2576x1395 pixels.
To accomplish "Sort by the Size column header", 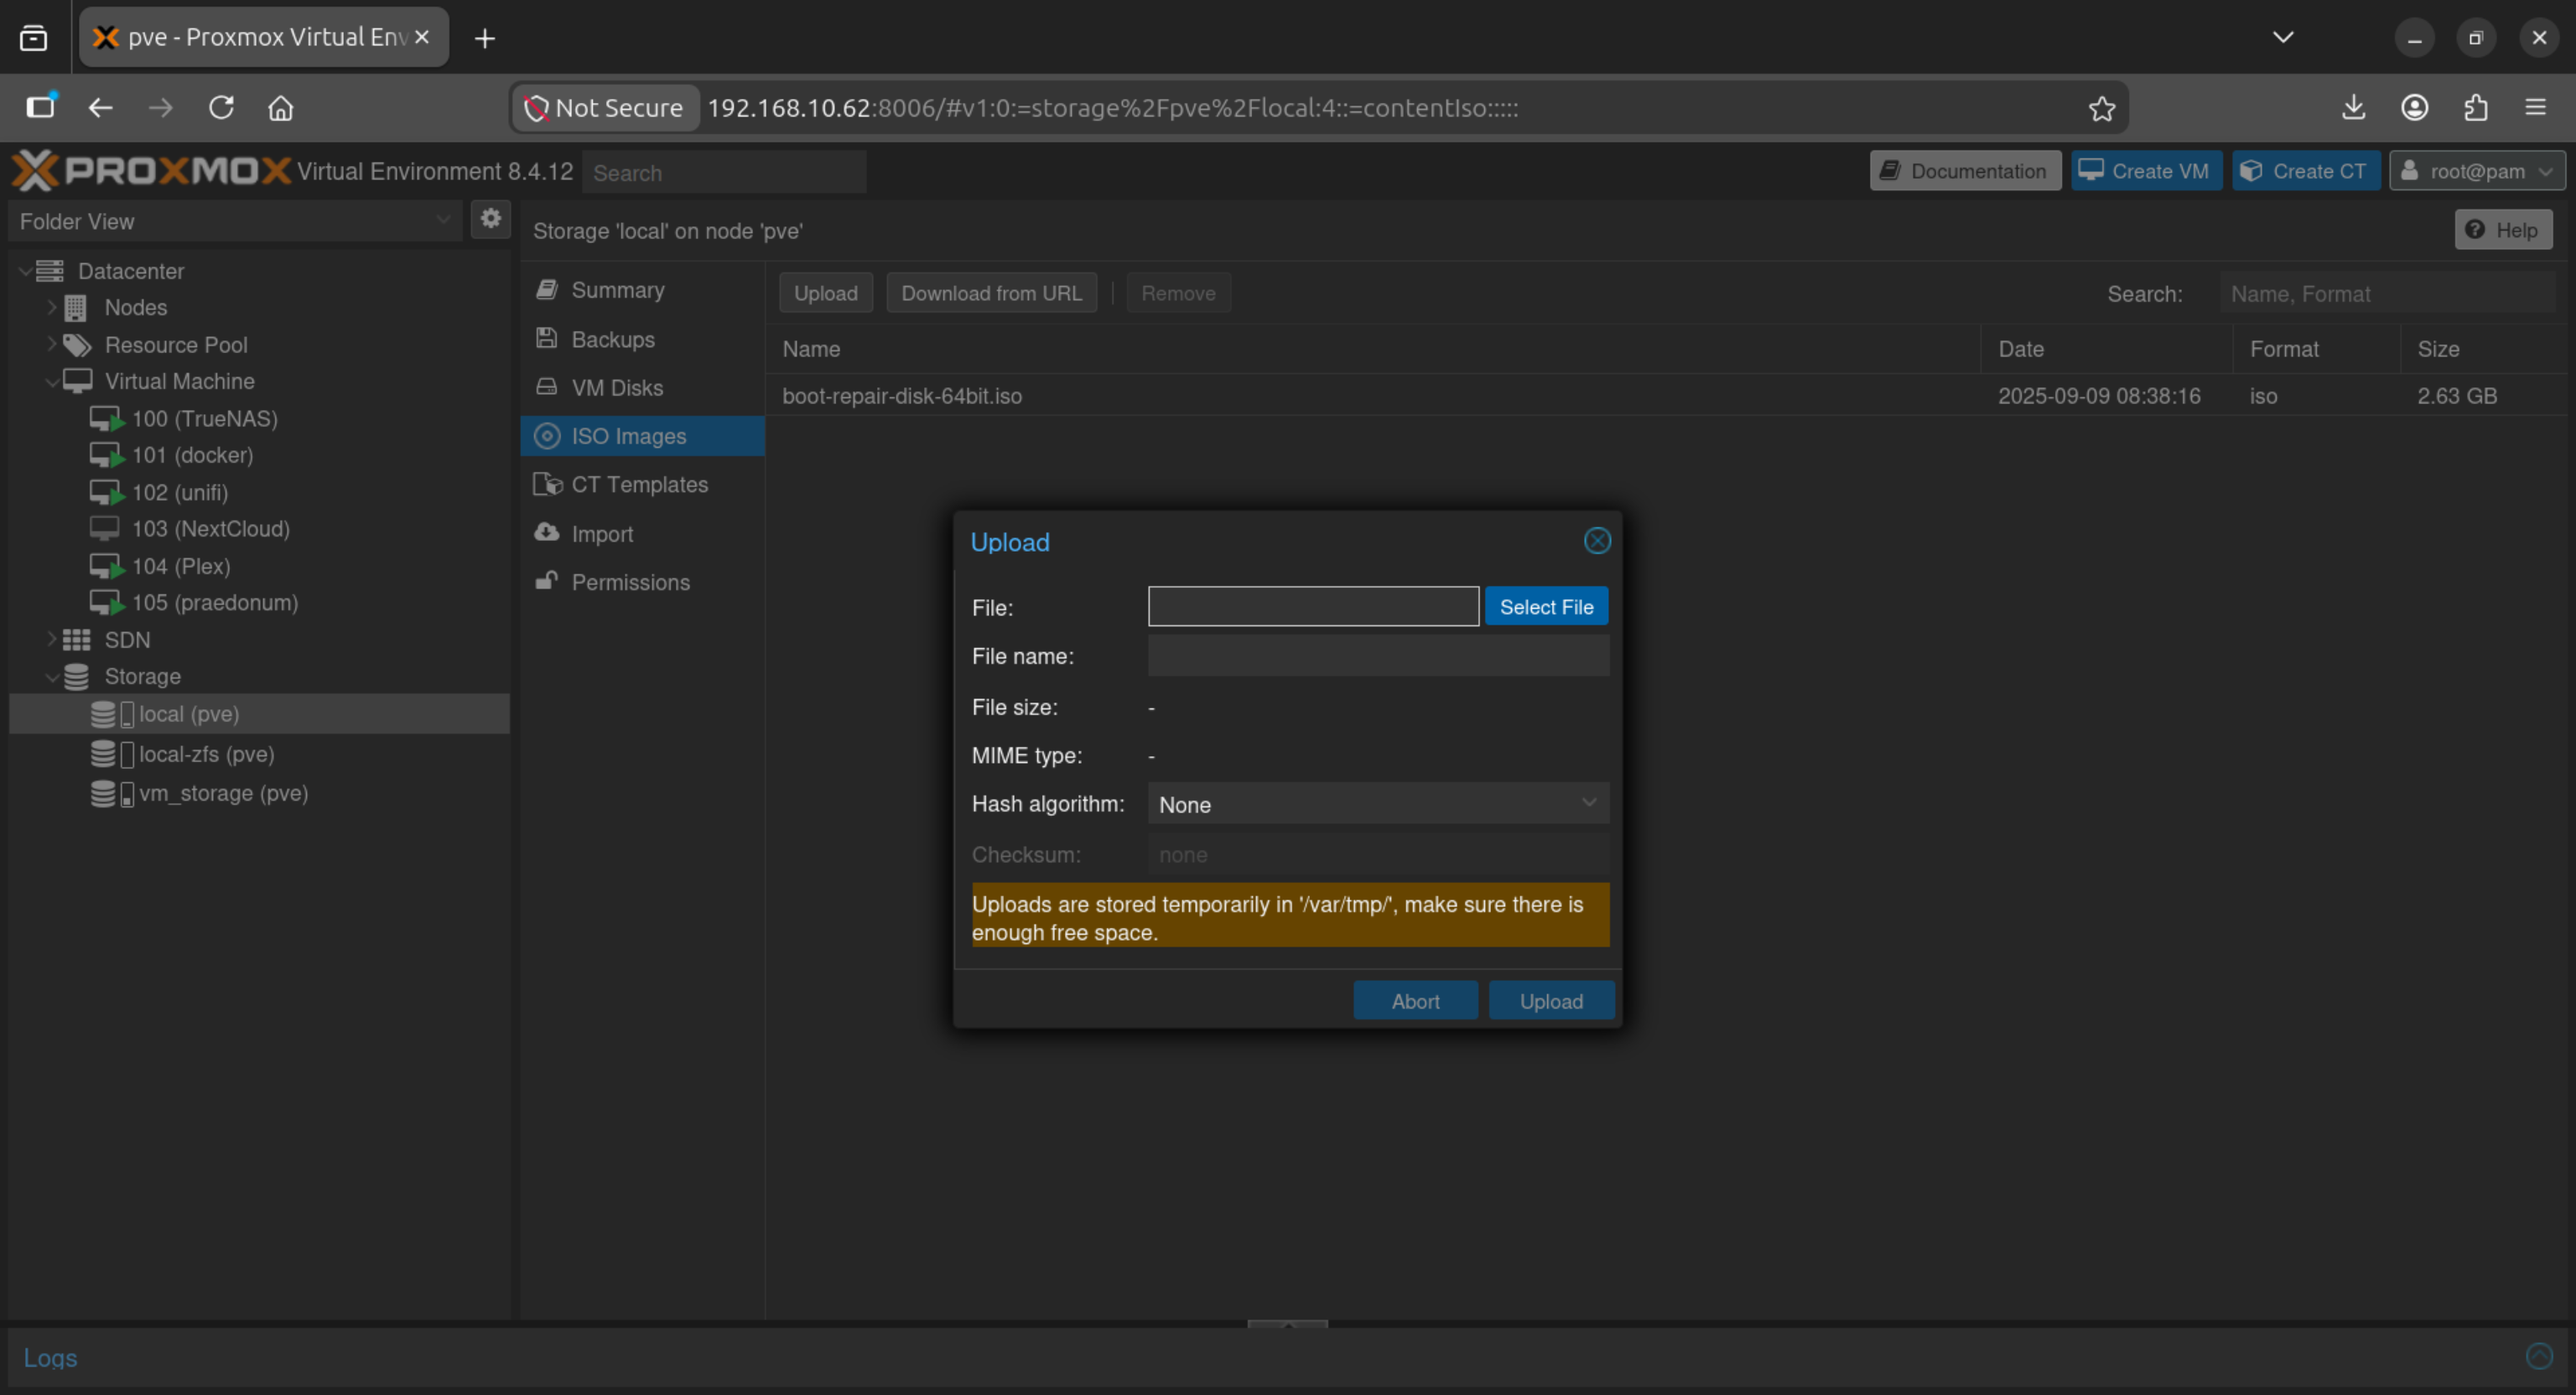I will pos(2482,349).
